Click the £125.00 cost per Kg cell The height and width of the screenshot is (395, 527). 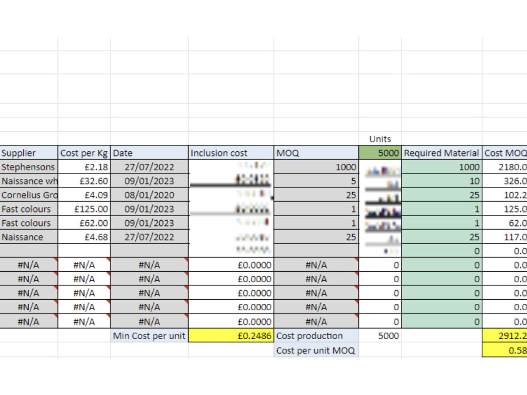84,209
